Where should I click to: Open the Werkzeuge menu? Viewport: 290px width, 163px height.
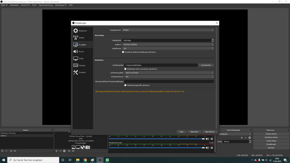pyautogui.click(x=61, y=5)
